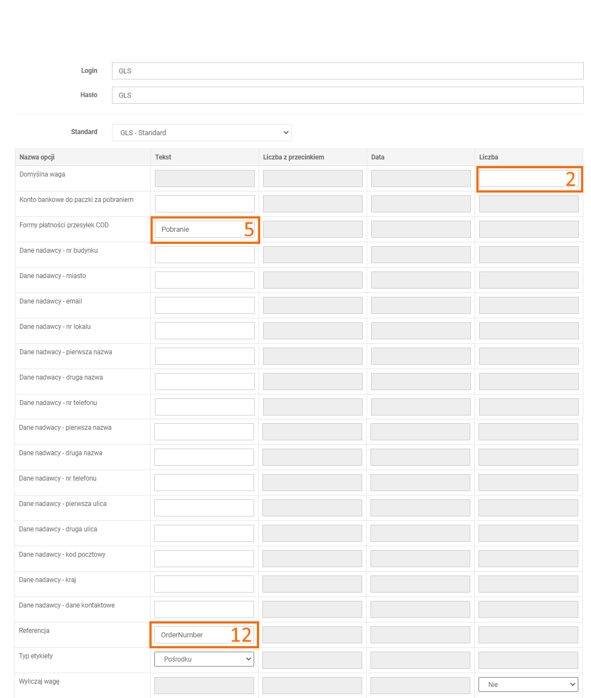Click the Login input field

[347, 71]
